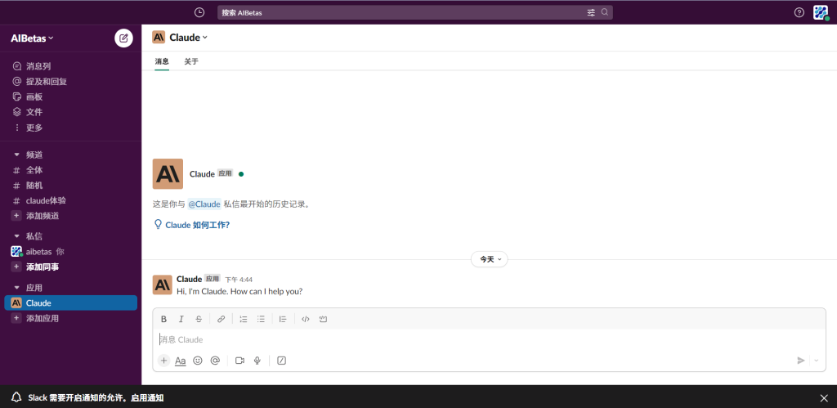Start a bulleted list
This screenshot has width=837, height=408.
(x=261, y=320)
